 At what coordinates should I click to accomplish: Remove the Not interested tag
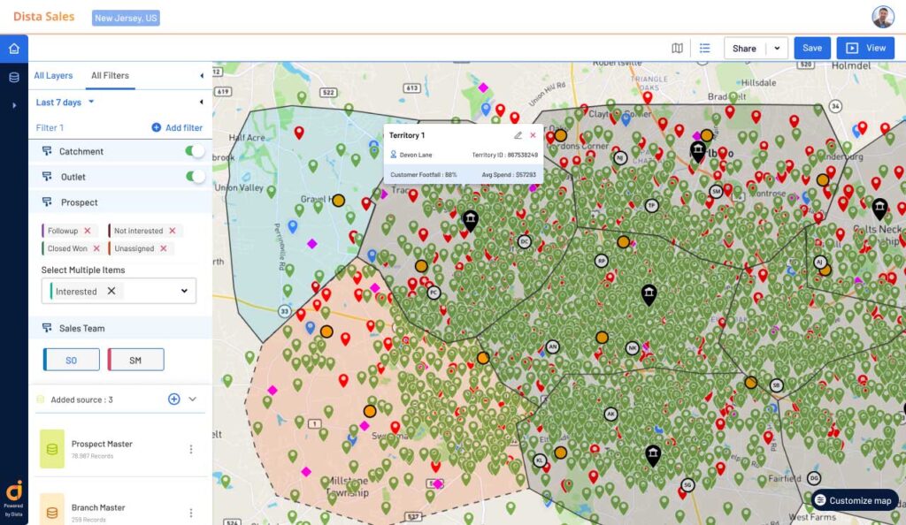[173, 231]
